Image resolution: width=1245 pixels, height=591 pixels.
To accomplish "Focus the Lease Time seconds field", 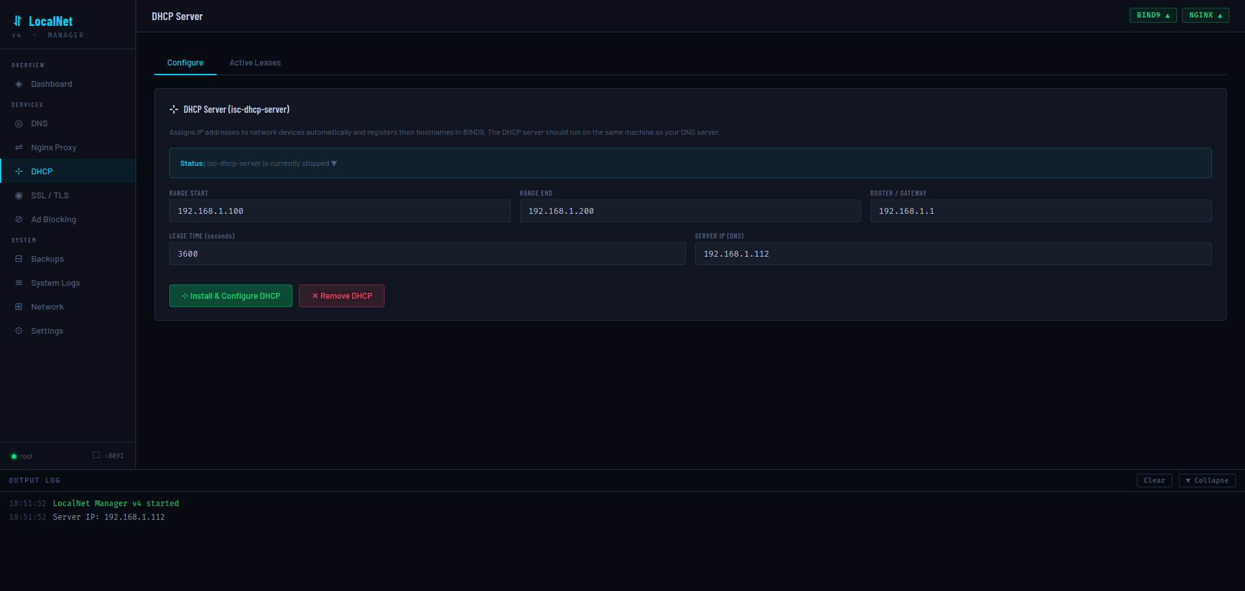I will [x=427, y=254].
